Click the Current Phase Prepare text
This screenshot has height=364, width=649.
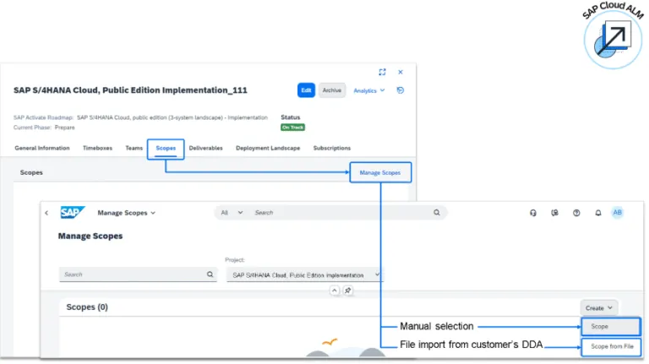pyautogui.click(x=44, y=128)
